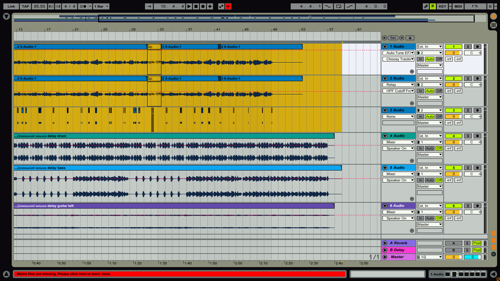Jump to previous locator arrow
The height and width of the screenshot is (281, 500).
point(385,38)
